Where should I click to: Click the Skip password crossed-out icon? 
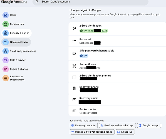pyautogui.click(x=74, y=54)
